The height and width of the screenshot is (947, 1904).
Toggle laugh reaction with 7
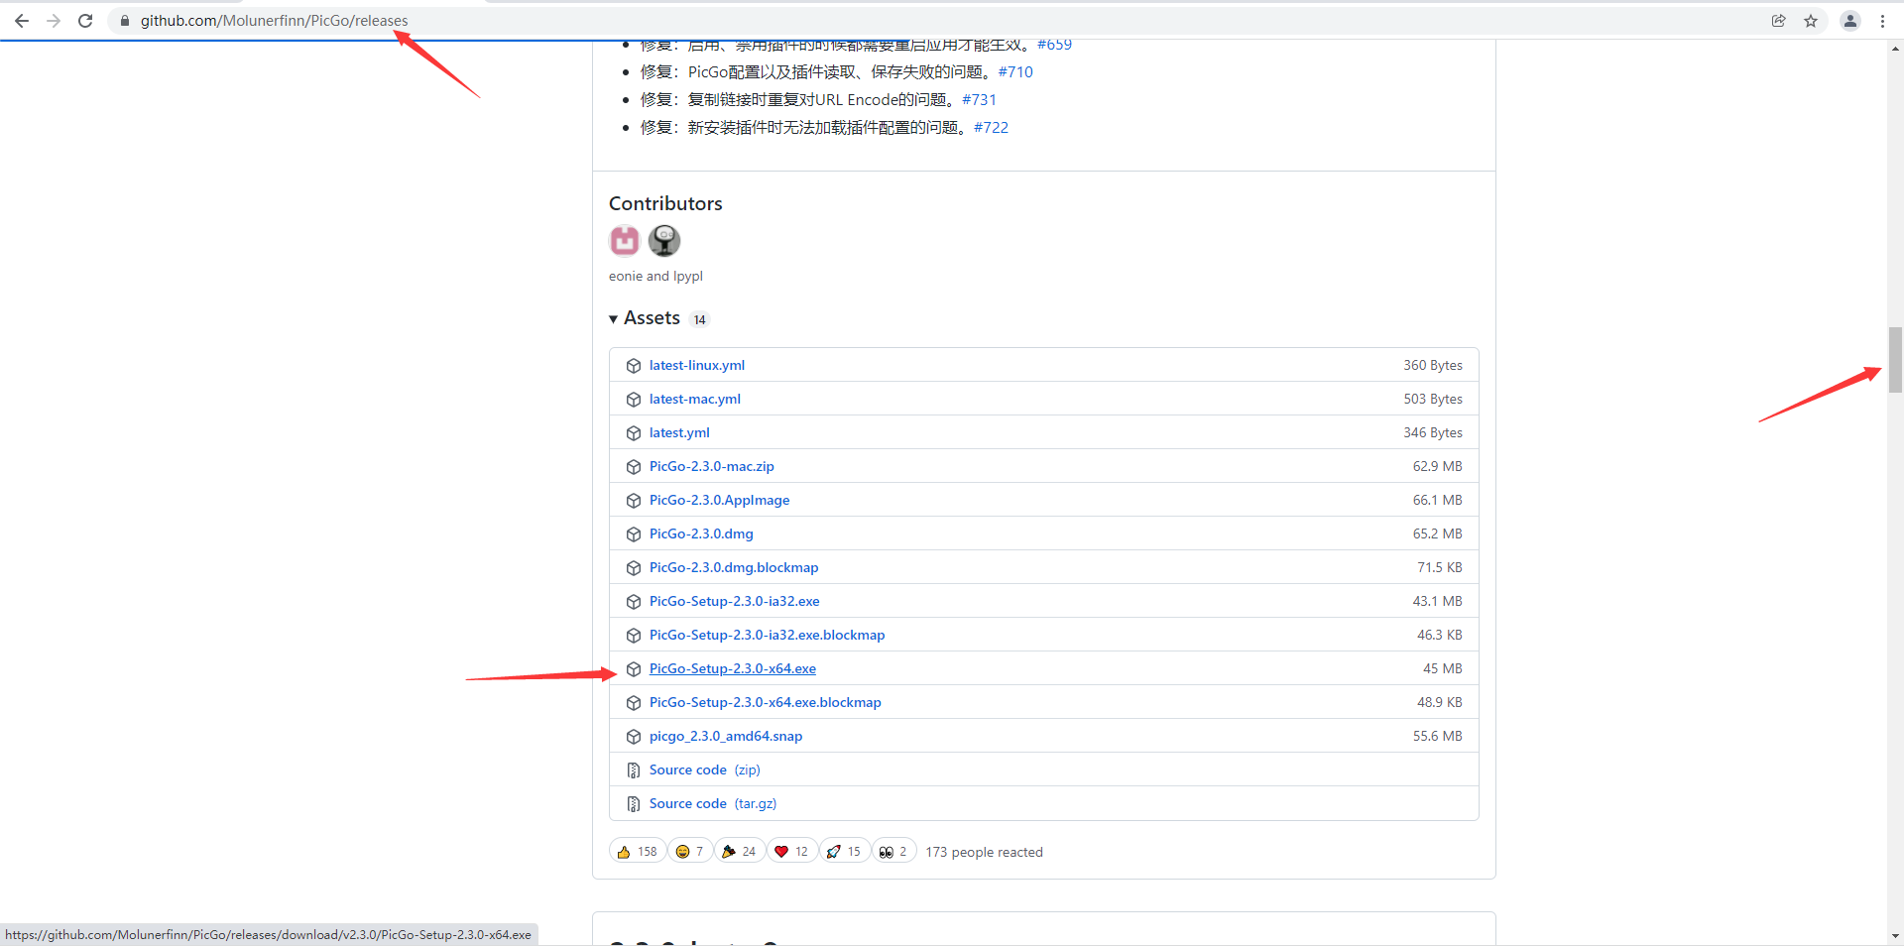[689, 852]
